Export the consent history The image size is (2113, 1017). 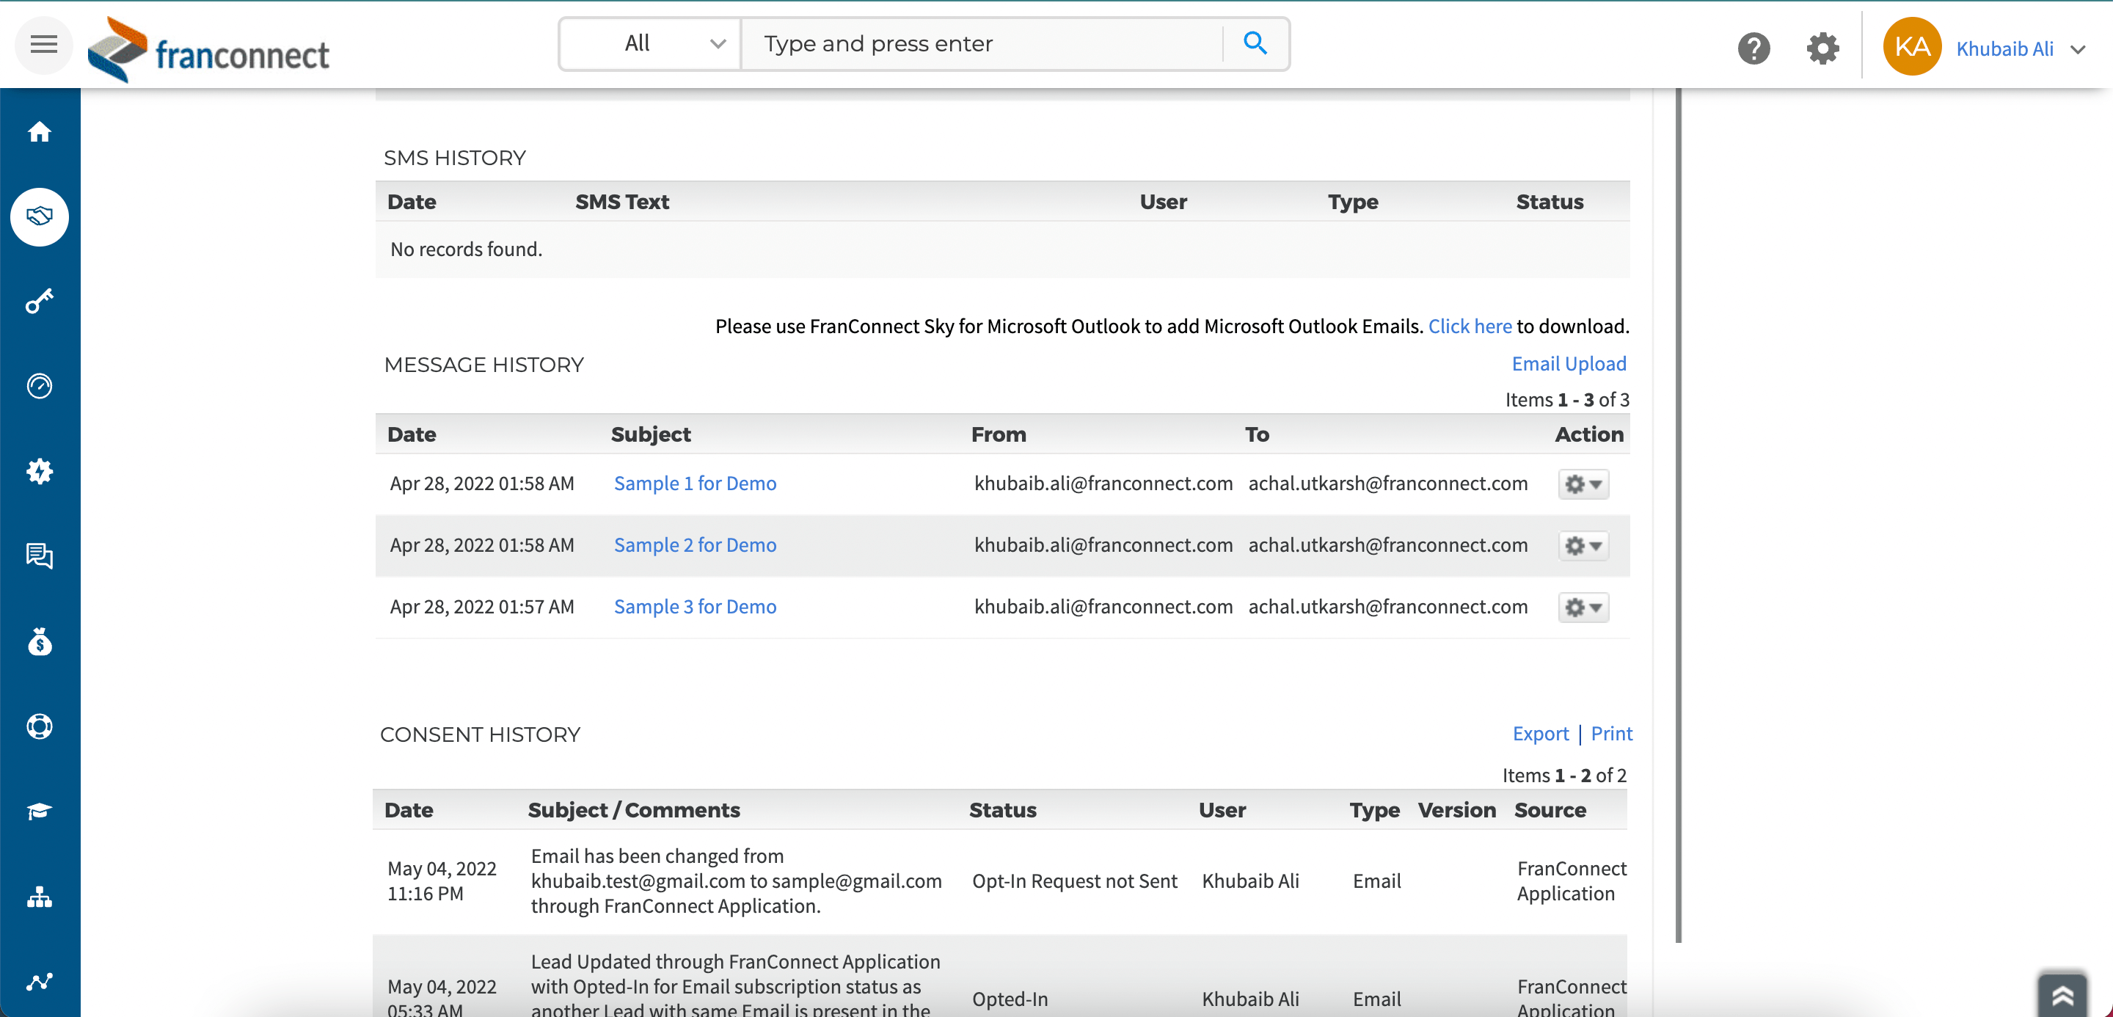(1540, 733)
